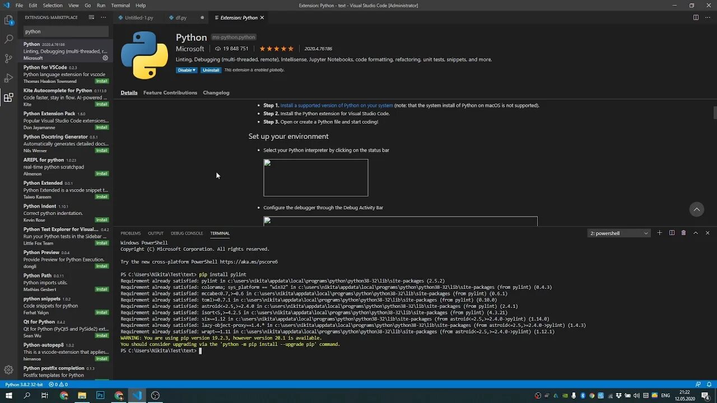
Task: Click the scroll-to-top round arrow button
Action: pos(697,209)
